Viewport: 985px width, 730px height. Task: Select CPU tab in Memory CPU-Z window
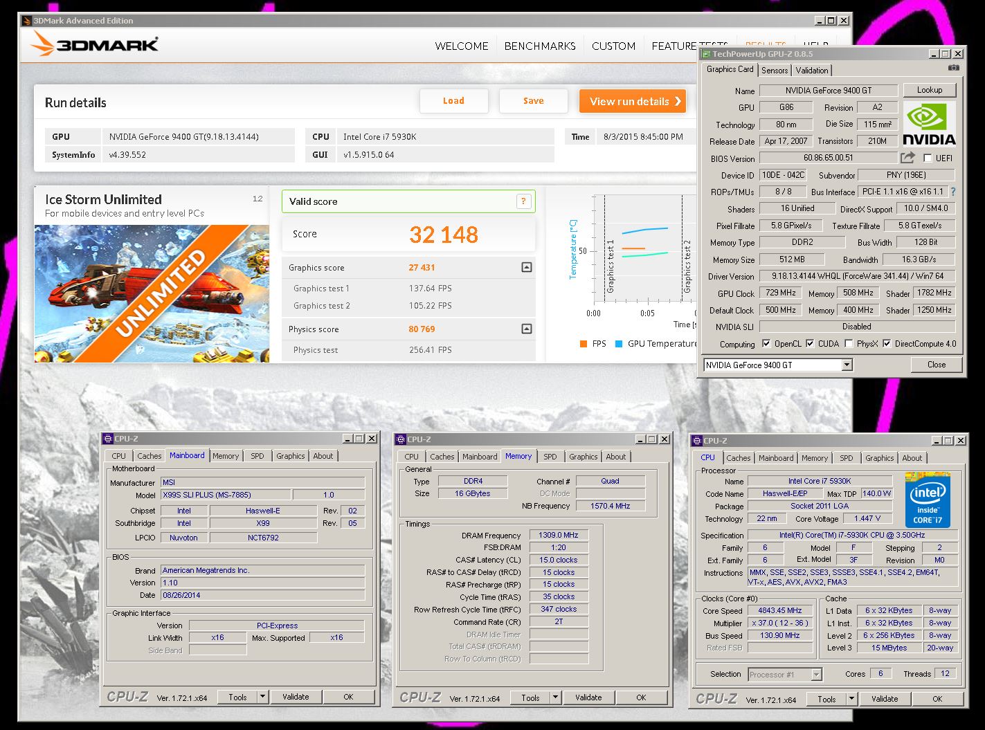tap(411, 457)
